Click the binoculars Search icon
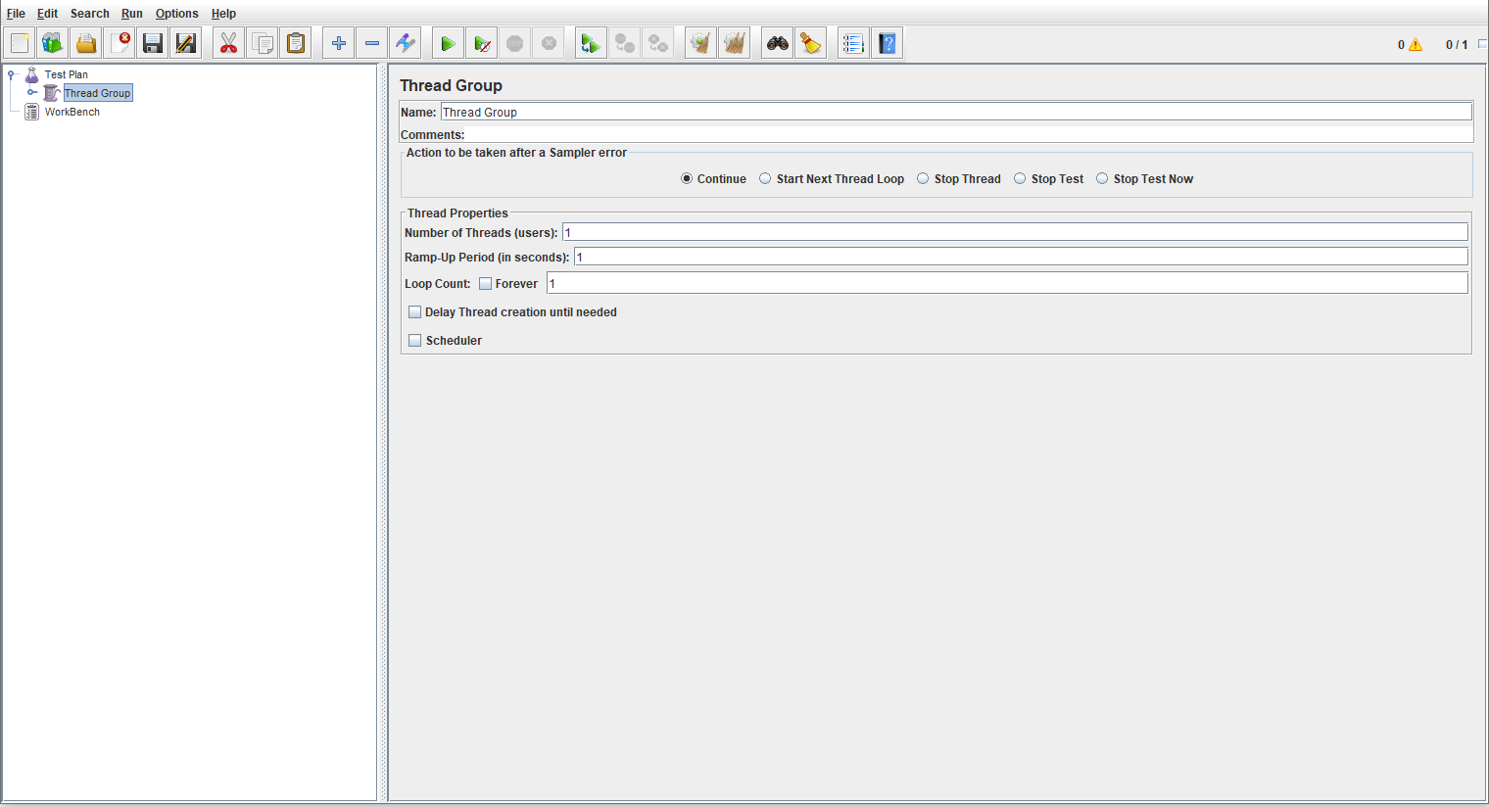Screen dimensions: 1489x807 778,43
